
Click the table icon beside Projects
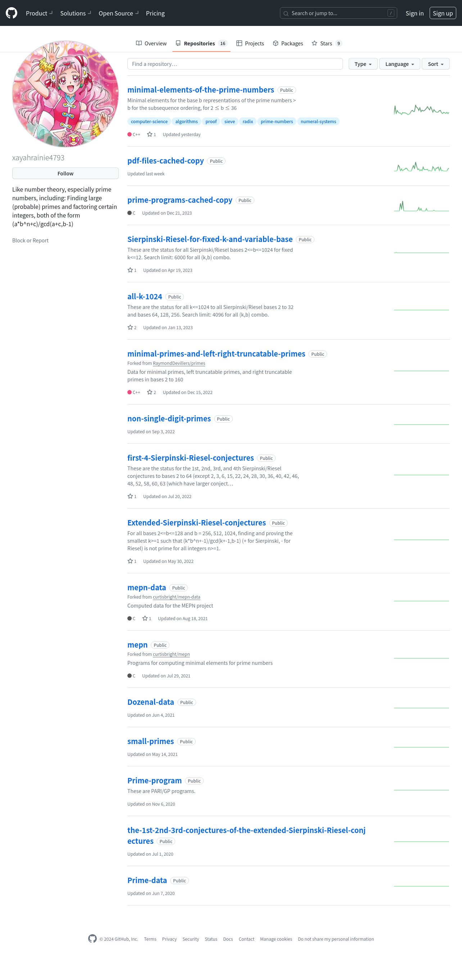[239, 43]
